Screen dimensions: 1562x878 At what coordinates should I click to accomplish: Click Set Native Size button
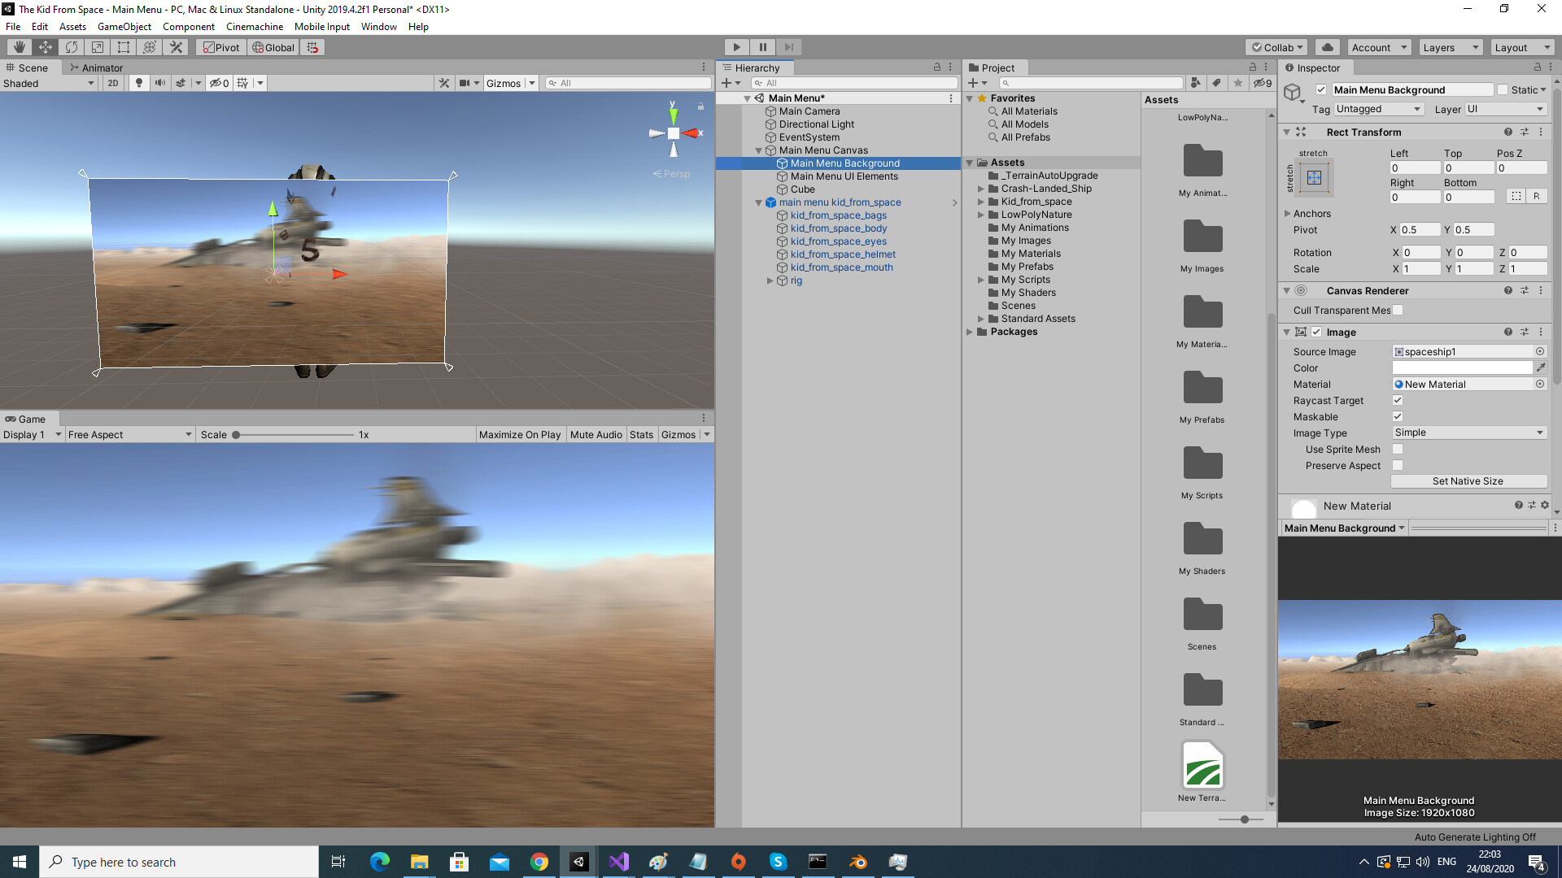[1468, 481]
